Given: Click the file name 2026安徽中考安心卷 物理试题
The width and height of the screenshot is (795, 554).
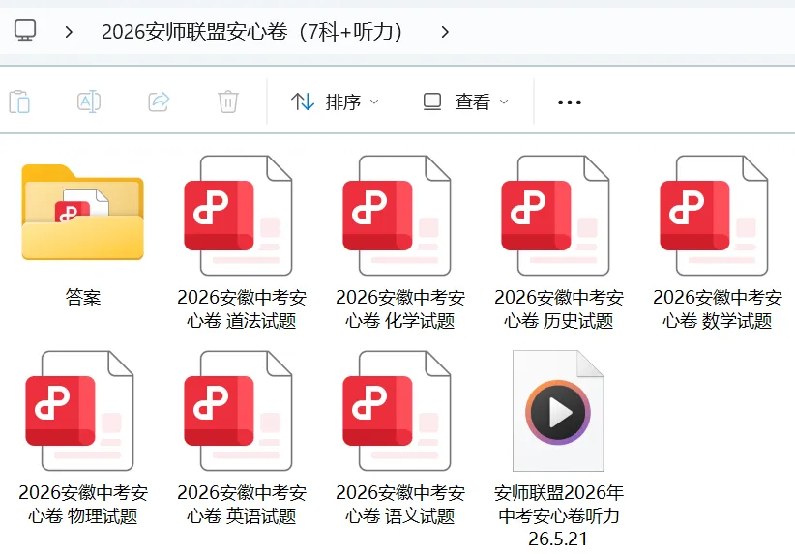Looking at the screenshot, I should (x=83, y=505).
